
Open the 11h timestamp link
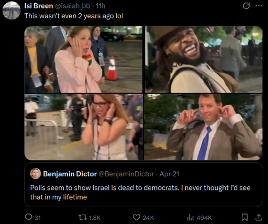pyautogui.click(x=100, y=6)
